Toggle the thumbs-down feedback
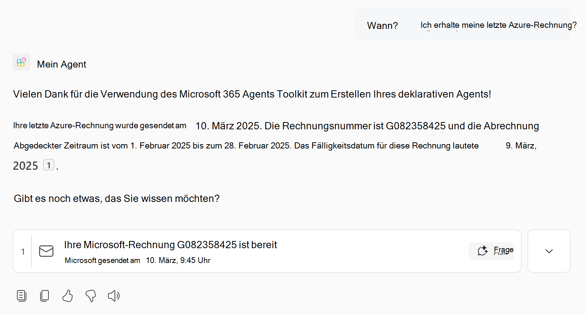The image size is (586, 315). [x=90, y=295]
